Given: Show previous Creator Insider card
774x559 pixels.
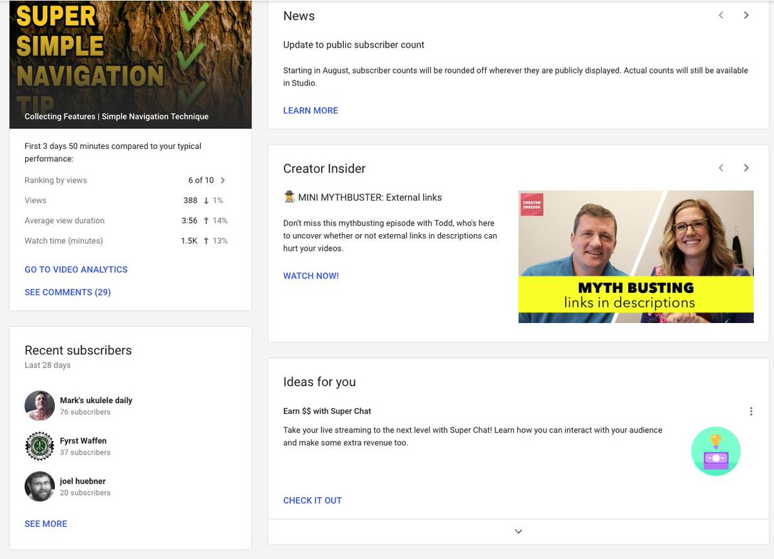Looking at the screenshot, I should click(x=721, y=168).
